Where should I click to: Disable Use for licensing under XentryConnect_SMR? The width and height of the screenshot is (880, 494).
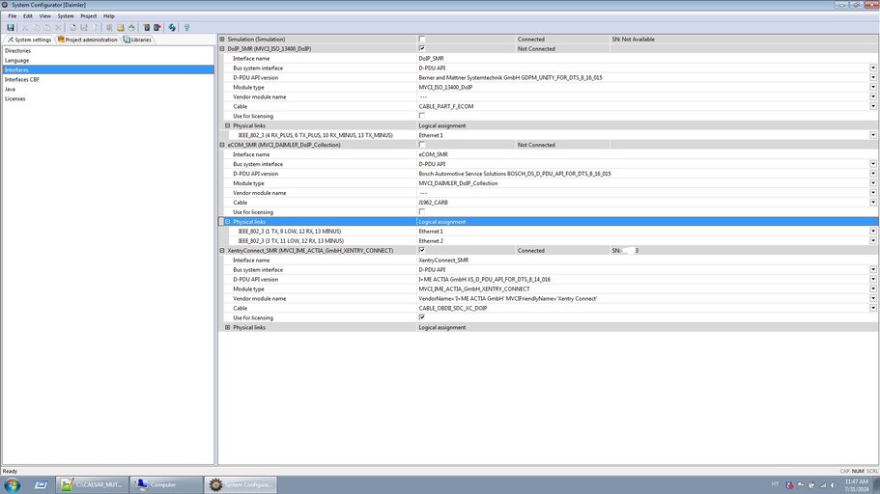point(421,317)
